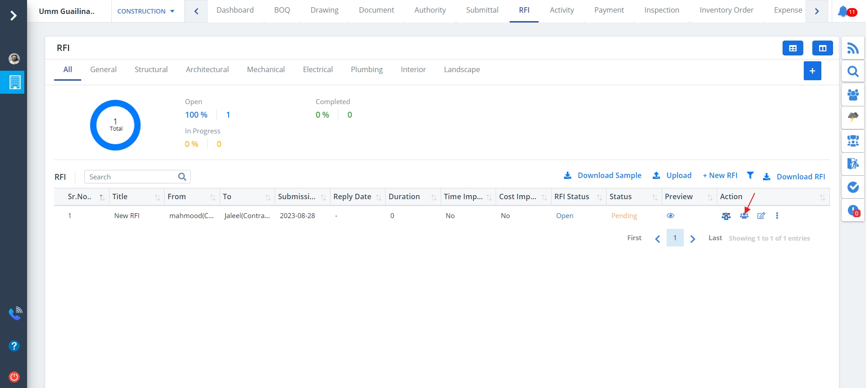
Task: Click the red power logout icon
Action: 14,377
